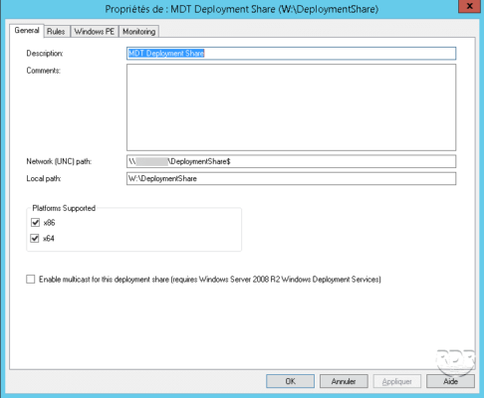Screen dimensions: 484x398
Task: Open the Rules tab
Action: click(x=56, y=32)
